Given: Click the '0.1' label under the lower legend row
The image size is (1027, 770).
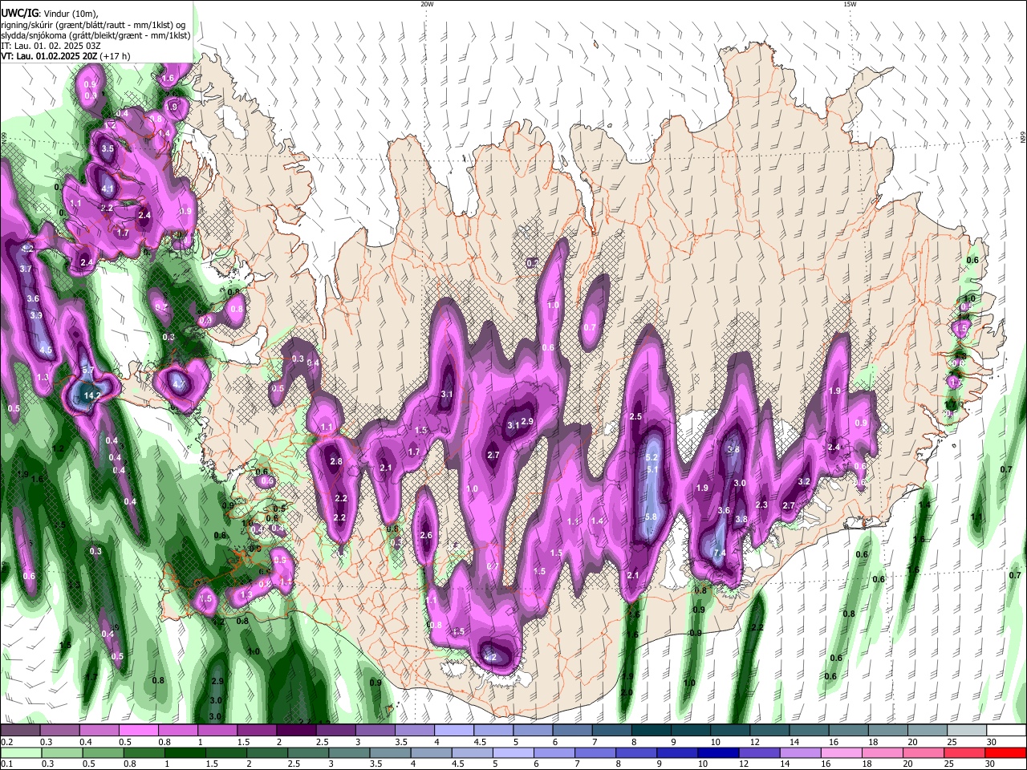Looking at the screenshot, I should tap(6, 764).
